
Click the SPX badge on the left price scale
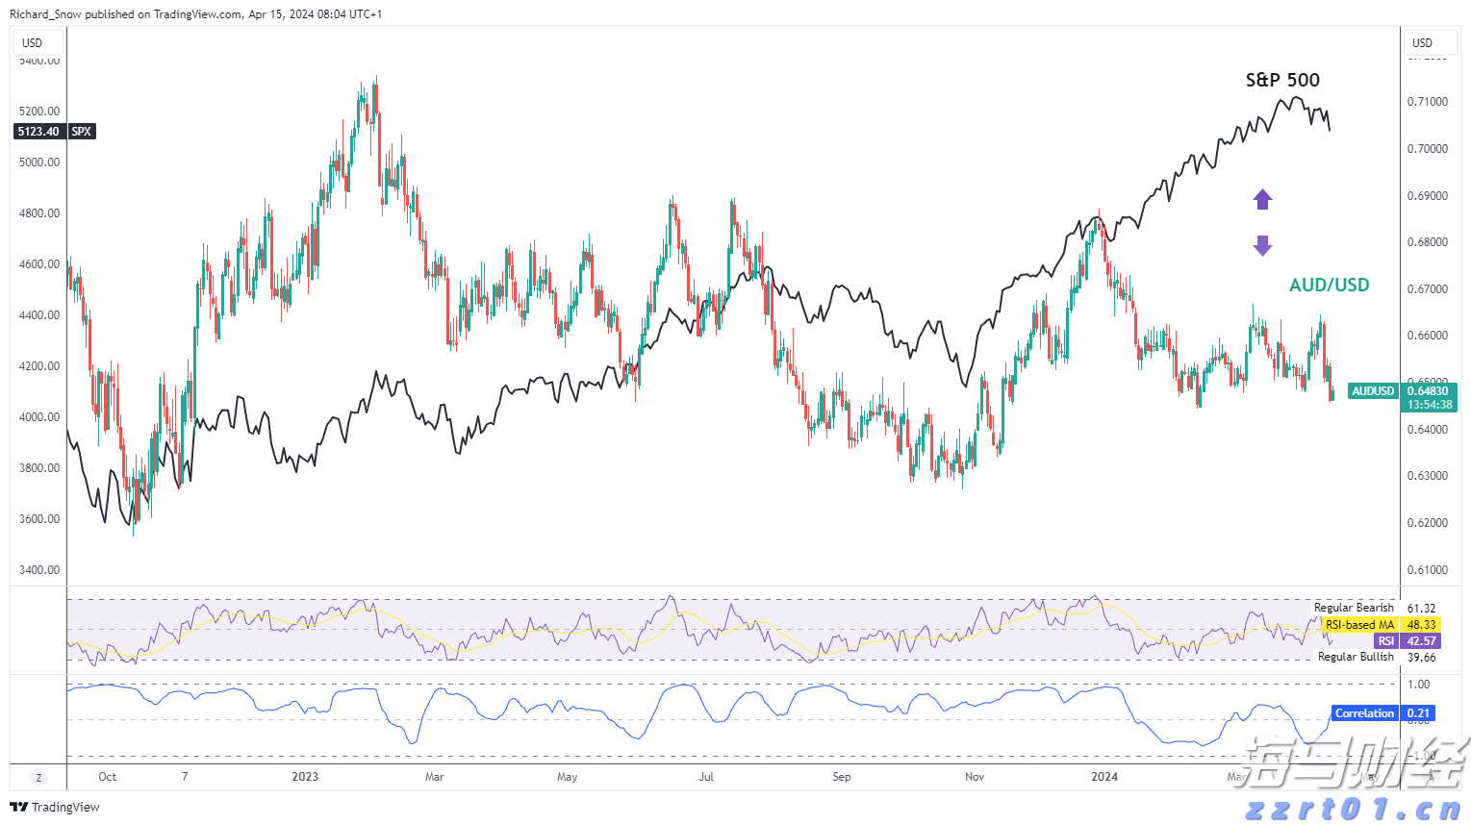(81, 131)
